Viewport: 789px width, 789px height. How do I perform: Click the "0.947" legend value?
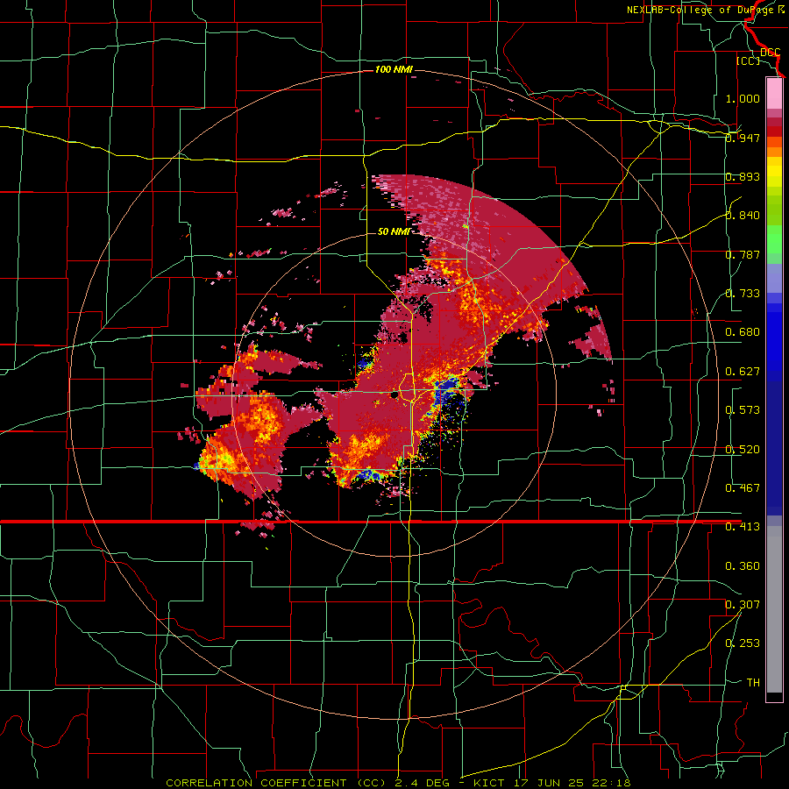tap(743, 138)
